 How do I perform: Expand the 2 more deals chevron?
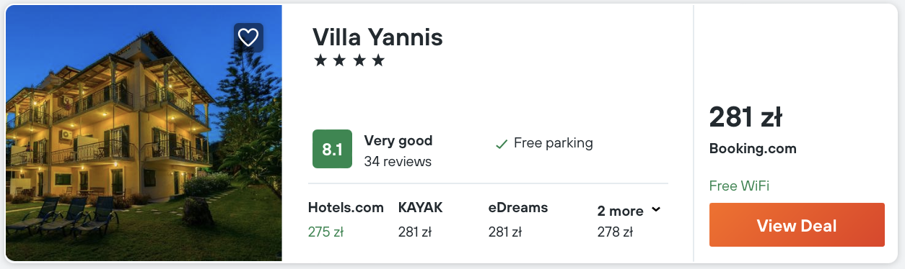tap(656, 210)
